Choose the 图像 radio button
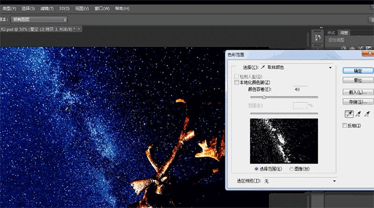 tap(292, 169)
